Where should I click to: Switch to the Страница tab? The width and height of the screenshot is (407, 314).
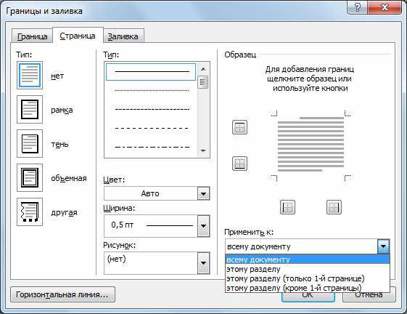[x=78, y=36]
